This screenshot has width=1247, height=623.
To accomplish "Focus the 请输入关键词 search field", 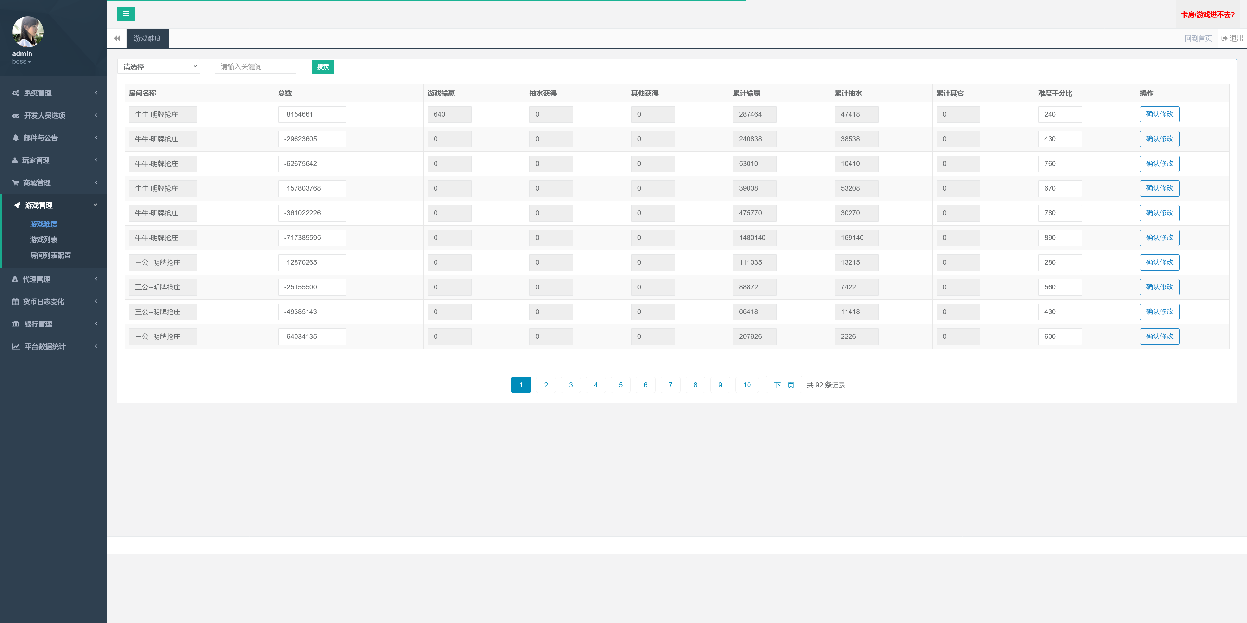I will 255,67.
